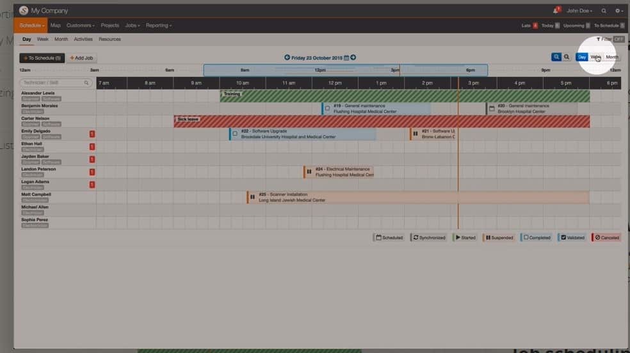Open the calendar date picker icon
The width and height of the screenshot is (630, 353).
346,58
